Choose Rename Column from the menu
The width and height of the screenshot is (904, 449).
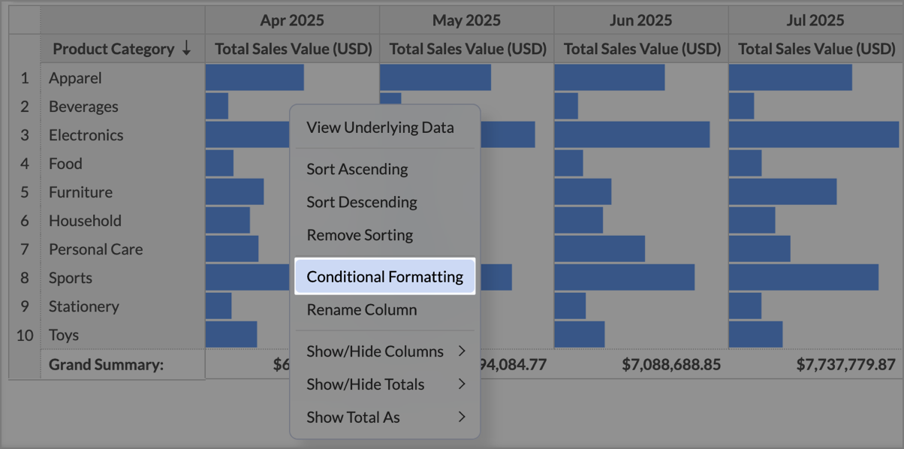pos(362,310)
